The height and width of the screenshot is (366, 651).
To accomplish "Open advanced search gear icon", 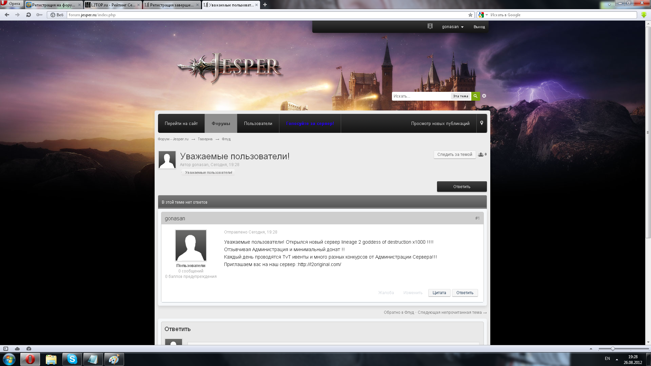I will point(484,96).
